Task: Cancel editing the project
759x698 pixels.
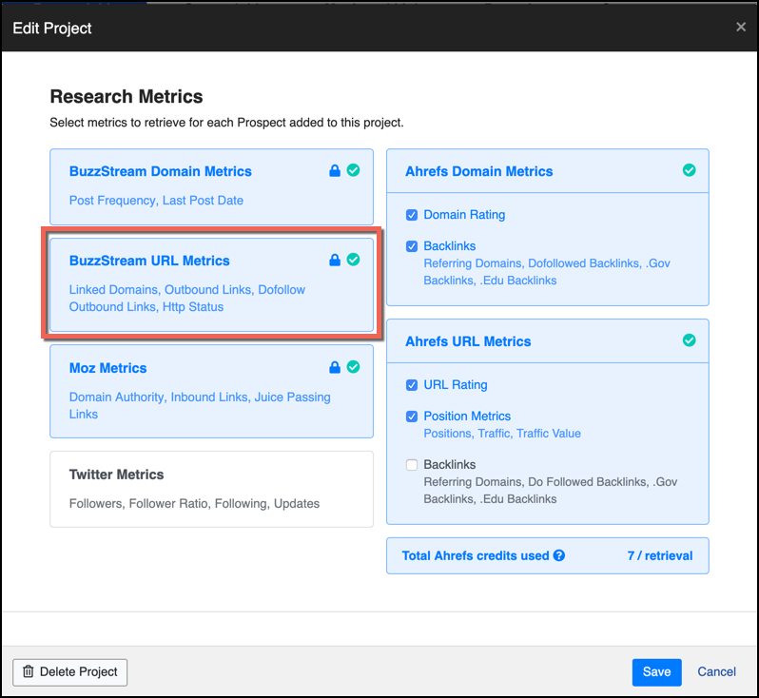Action: [716, 671]
